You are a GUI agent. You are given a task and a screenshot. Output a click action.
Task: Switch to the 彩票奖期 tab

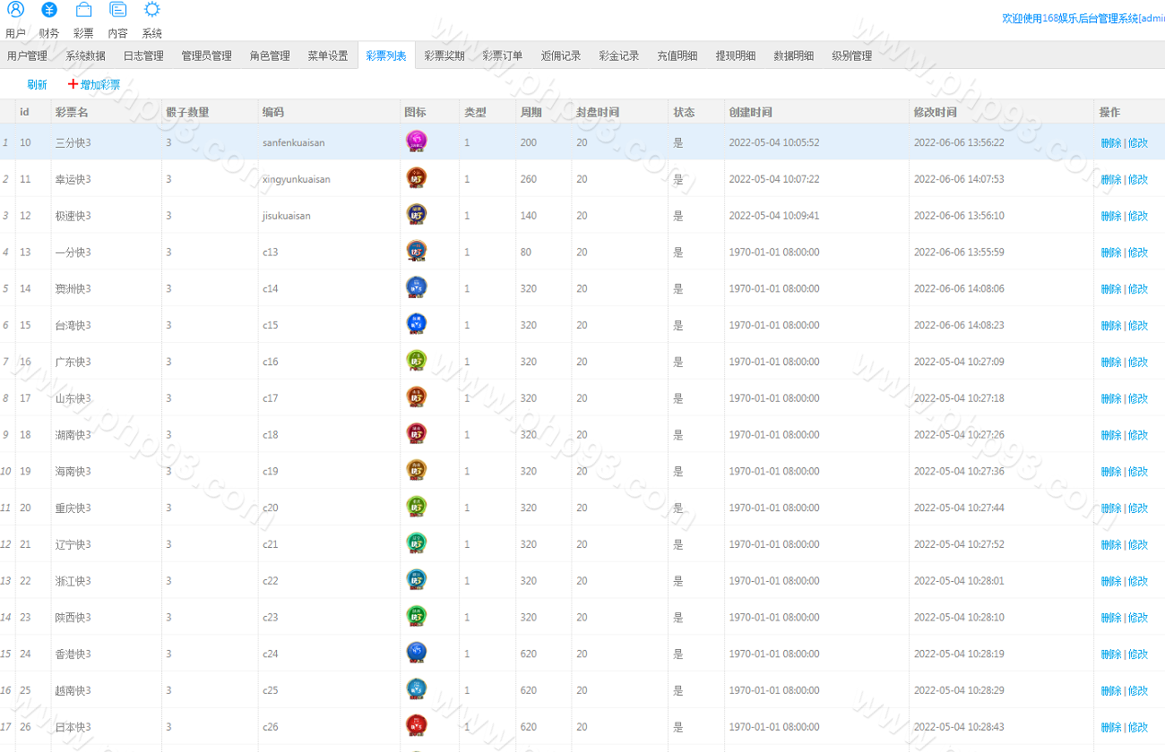444,56
